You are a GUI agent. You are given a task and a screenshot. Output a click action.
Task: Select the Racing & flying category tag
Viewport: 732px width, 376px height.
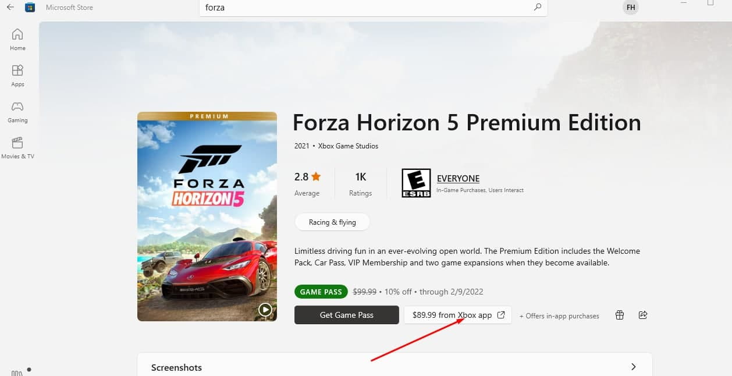click(332, 222)
